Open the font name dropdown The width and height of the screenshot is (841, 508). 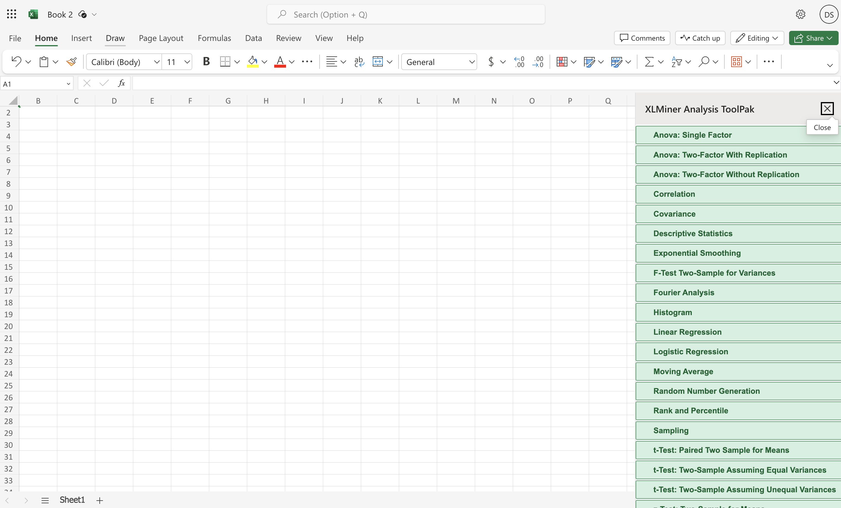pos(157,62)
